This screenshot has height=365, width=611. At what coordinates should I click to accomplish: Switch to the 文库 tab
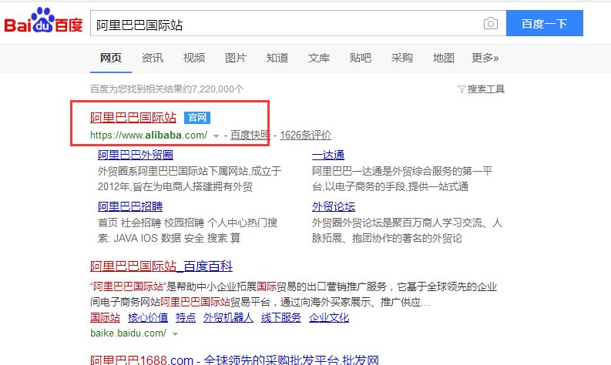click(319, 58)
